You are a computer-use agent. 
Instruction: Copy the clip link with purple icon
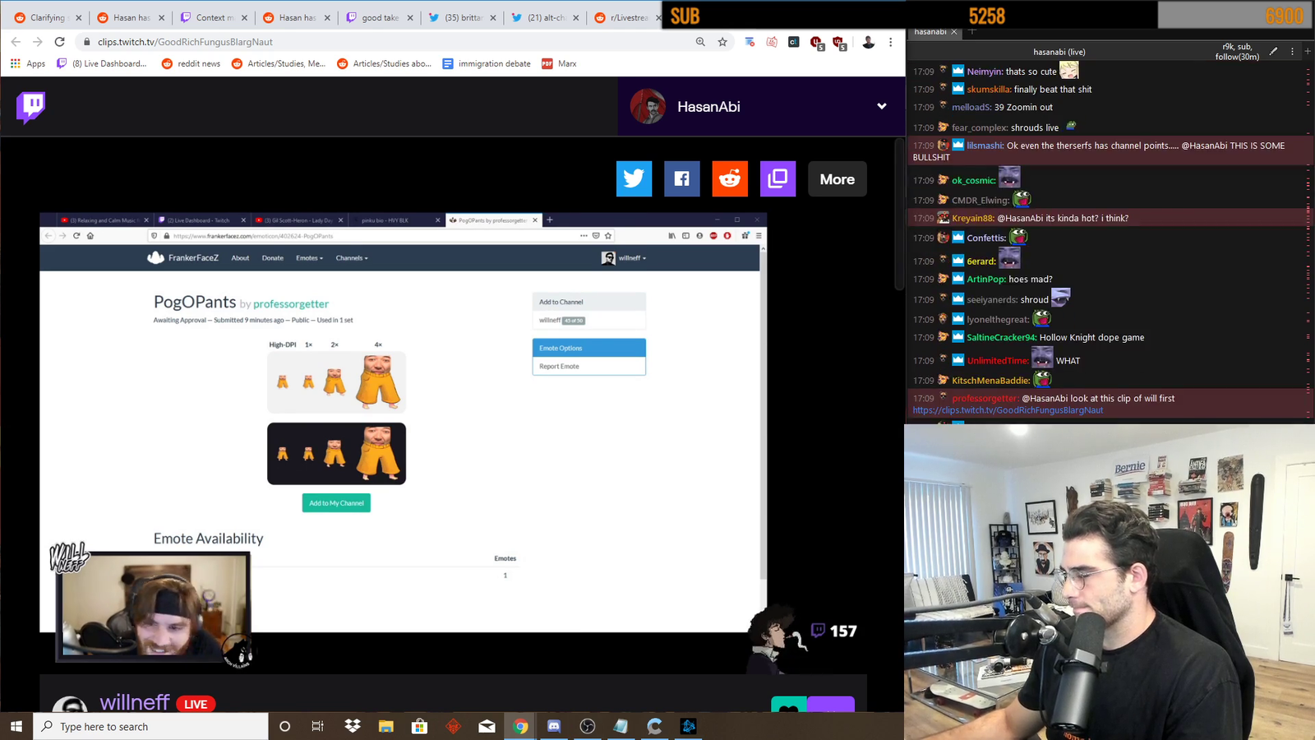click(x=777, y=178)
